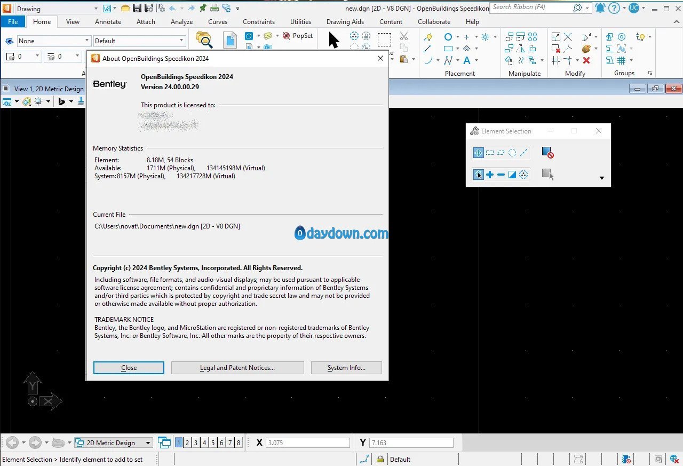Select the Place Block rectangle tool

pos(448,49)
